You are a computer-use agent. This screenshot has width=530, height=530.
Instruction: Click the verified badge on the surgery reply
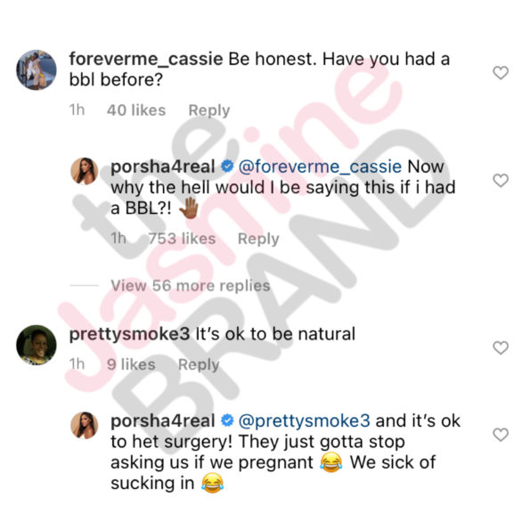(x=227, y=420)
